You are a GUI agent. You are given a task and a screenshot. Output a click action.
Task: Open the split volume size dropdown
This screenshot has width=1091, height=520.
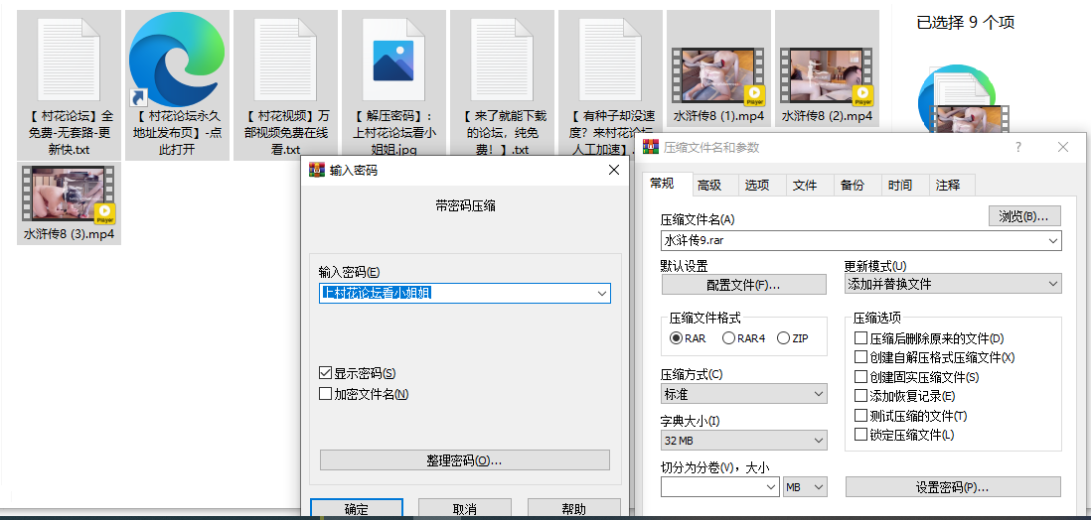pyautogui.click(x=771, y=487)
